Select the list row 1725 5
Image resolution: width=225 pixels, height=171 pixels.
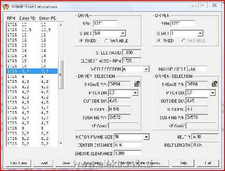point(32,128)
